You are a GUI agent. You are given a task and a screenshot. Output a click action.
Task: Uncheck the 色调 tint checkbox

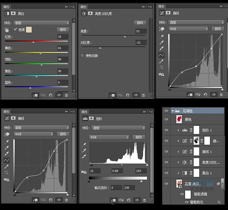click(x=15, y=29)
